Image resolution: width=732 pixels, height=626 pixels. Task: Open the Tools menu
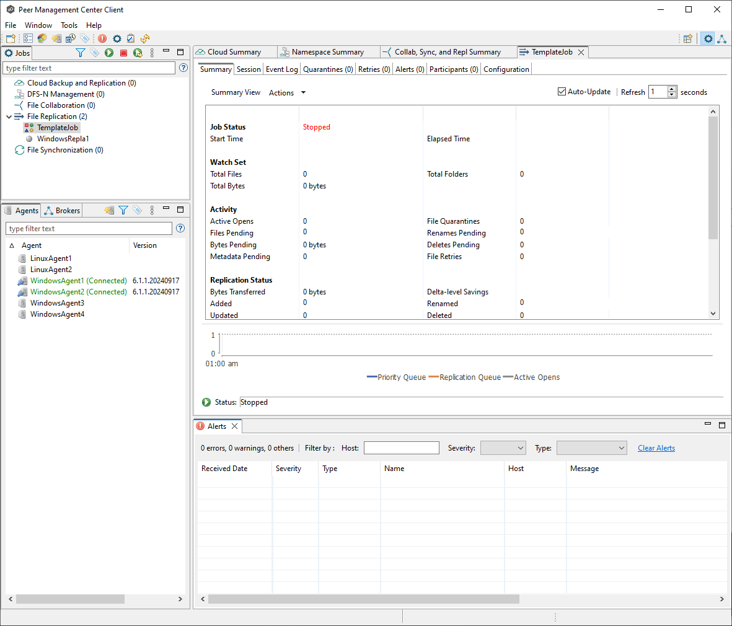pos(69,25)
